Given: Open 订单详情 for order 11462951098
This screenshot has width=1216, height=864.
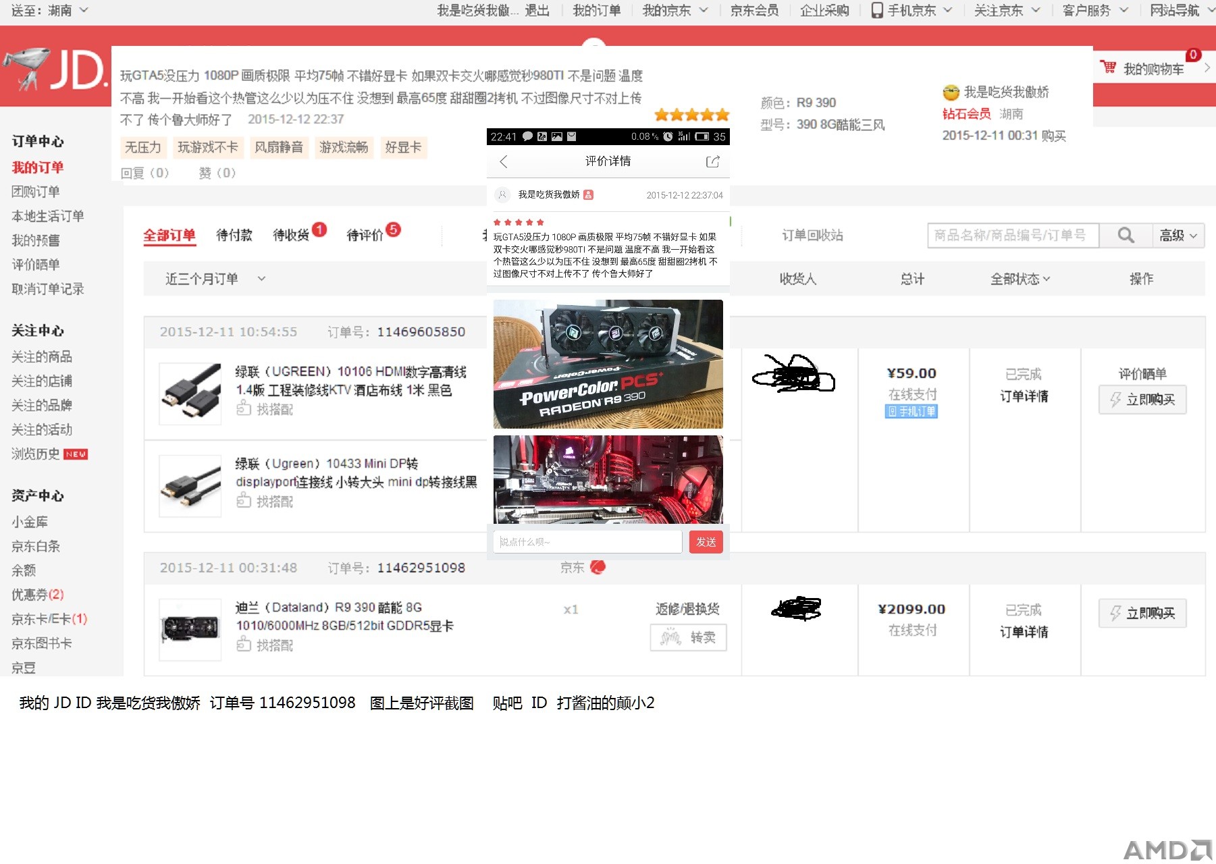Looking at the screenshot, I should [1024, 632].
